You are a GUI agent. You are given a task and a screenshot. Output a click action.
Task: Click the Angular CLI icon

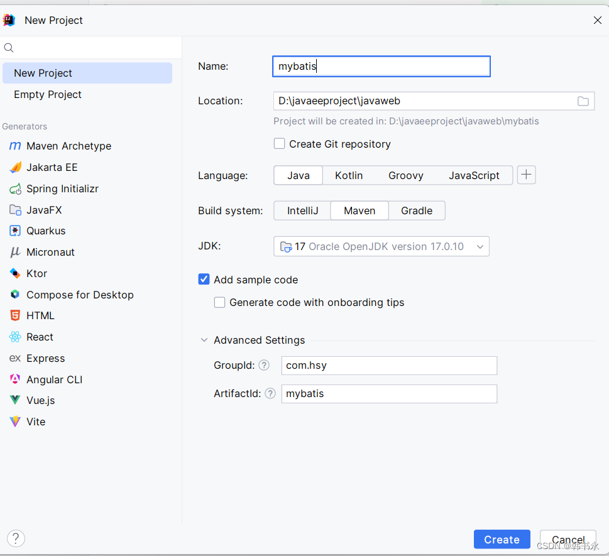[15, 379]
